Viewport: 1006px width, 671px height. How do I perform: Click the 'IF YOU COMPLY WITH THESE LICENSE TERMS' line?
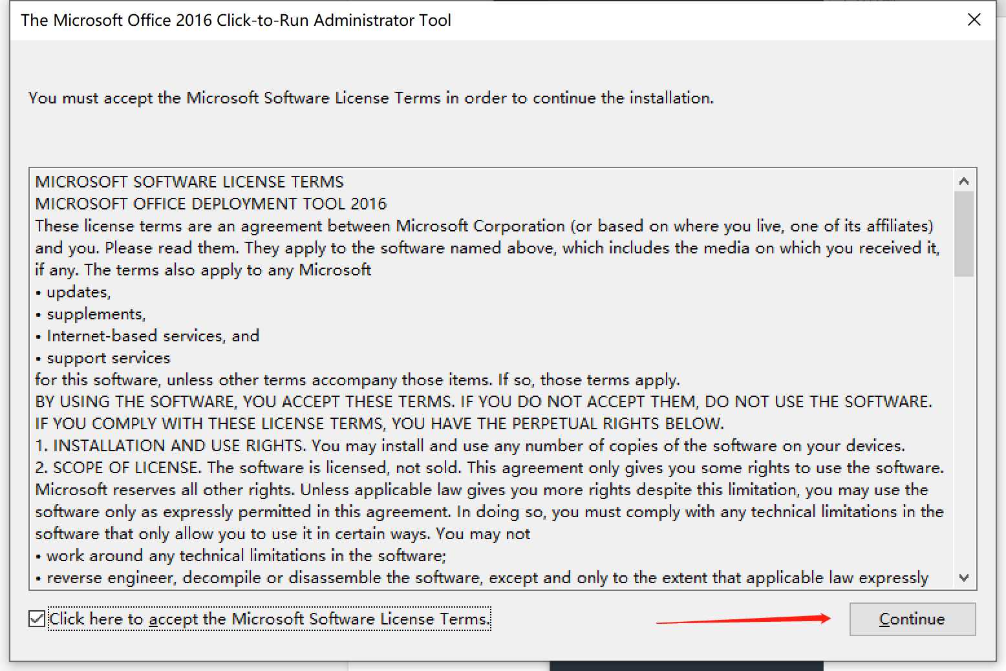(x=380, y=423)
